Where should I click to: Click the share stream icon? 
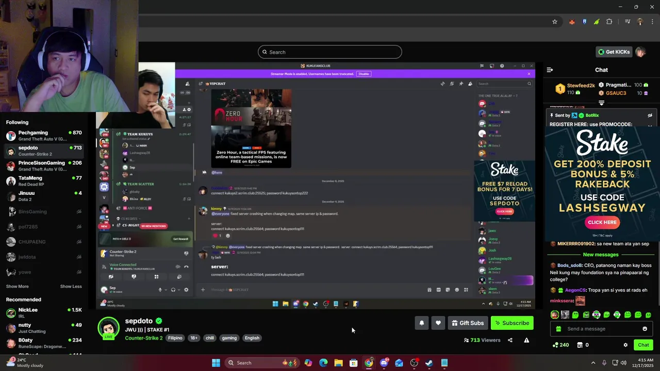(510, 340)
